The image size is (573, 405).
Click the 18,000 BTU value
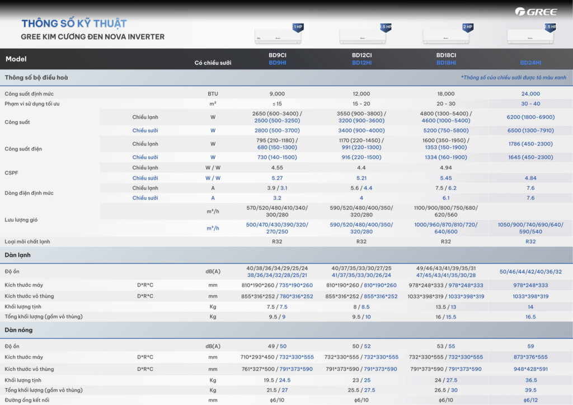point(446,94)
